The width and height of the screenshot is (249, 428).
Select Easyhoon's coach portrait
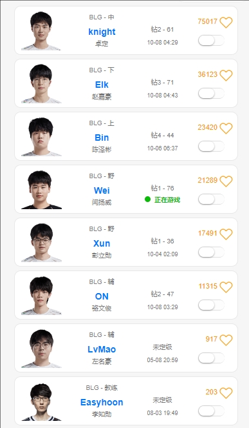pos(41,402)
